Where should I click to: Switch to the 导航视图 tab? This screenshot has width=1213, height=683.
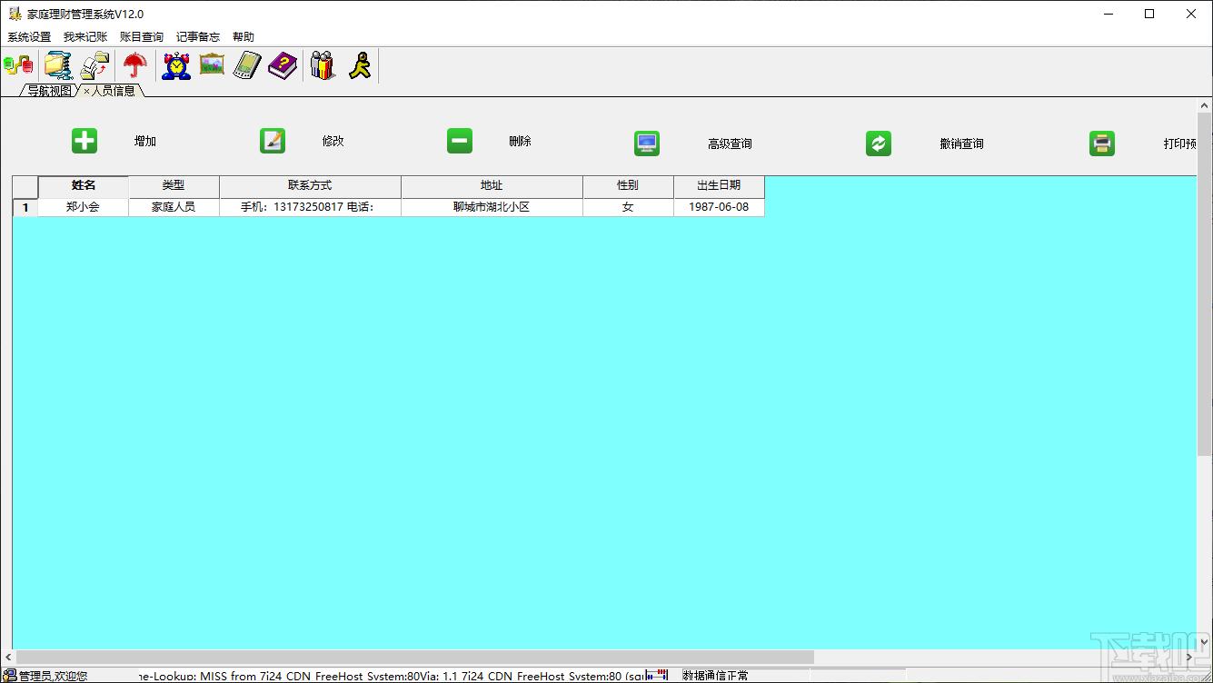(x=49, y=91)
